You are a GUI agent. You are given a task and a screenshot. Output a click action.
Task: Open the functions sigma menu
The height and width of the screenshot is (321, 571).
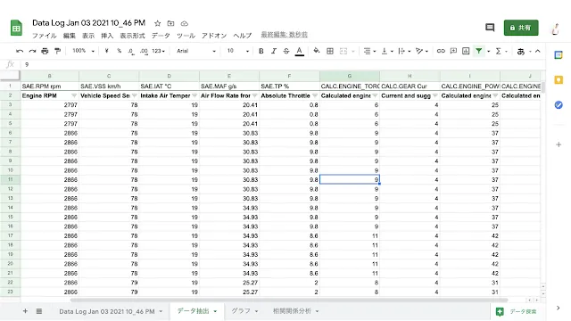(x=499, y=51)
